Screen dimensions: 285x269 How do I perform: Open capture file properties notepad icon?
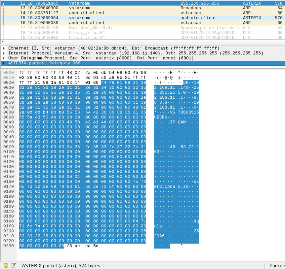(x=14, y=265)
